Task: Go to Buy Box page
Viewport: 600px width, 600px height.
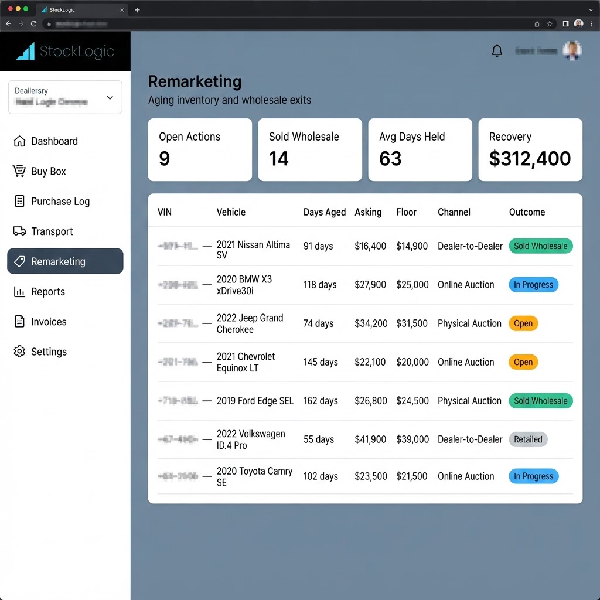Action: click(x=66, y=171)
